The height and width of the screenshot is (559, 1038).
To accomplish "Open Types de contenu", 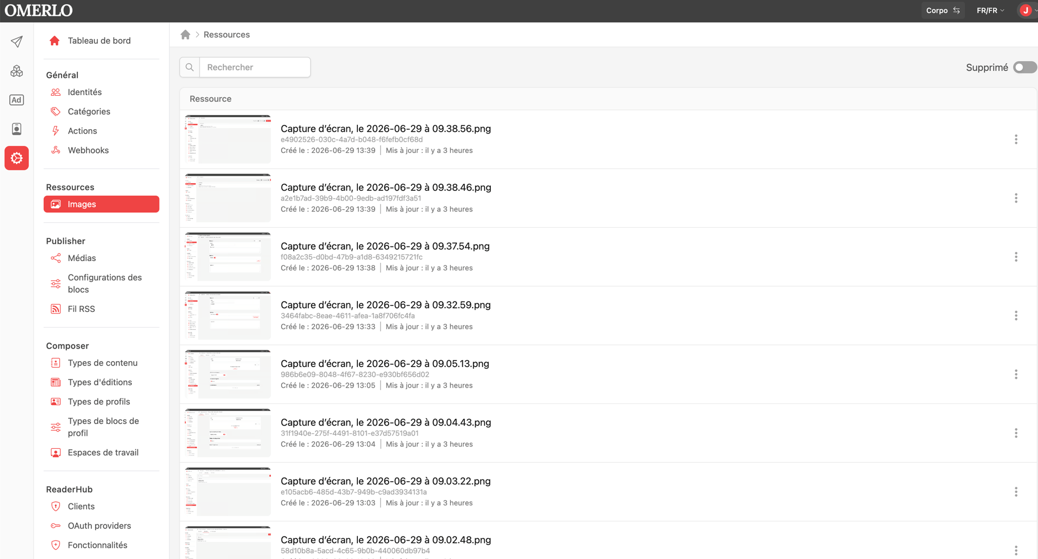I will tap(102, 363).
